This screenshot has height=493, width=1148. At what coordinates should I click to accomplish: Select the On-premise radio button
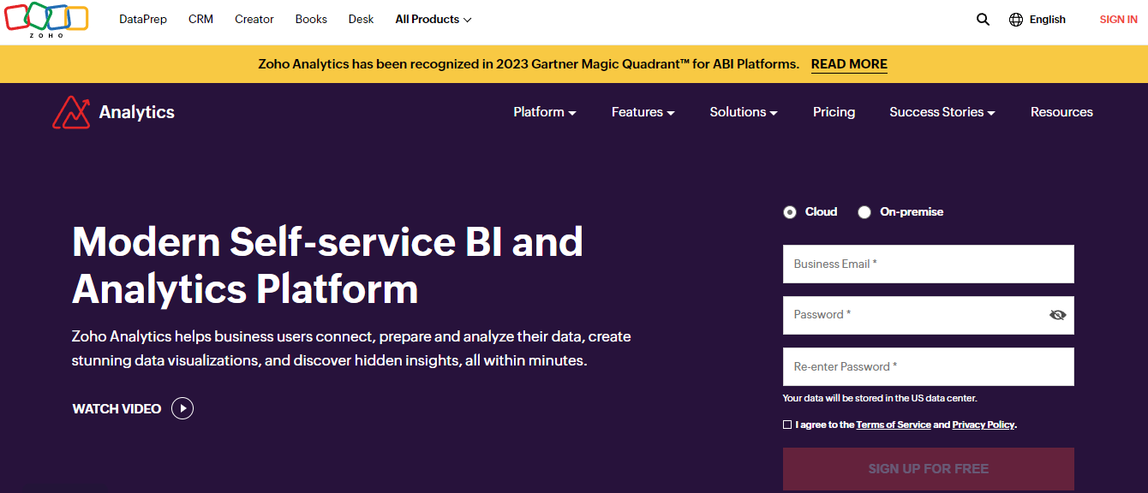864,211
